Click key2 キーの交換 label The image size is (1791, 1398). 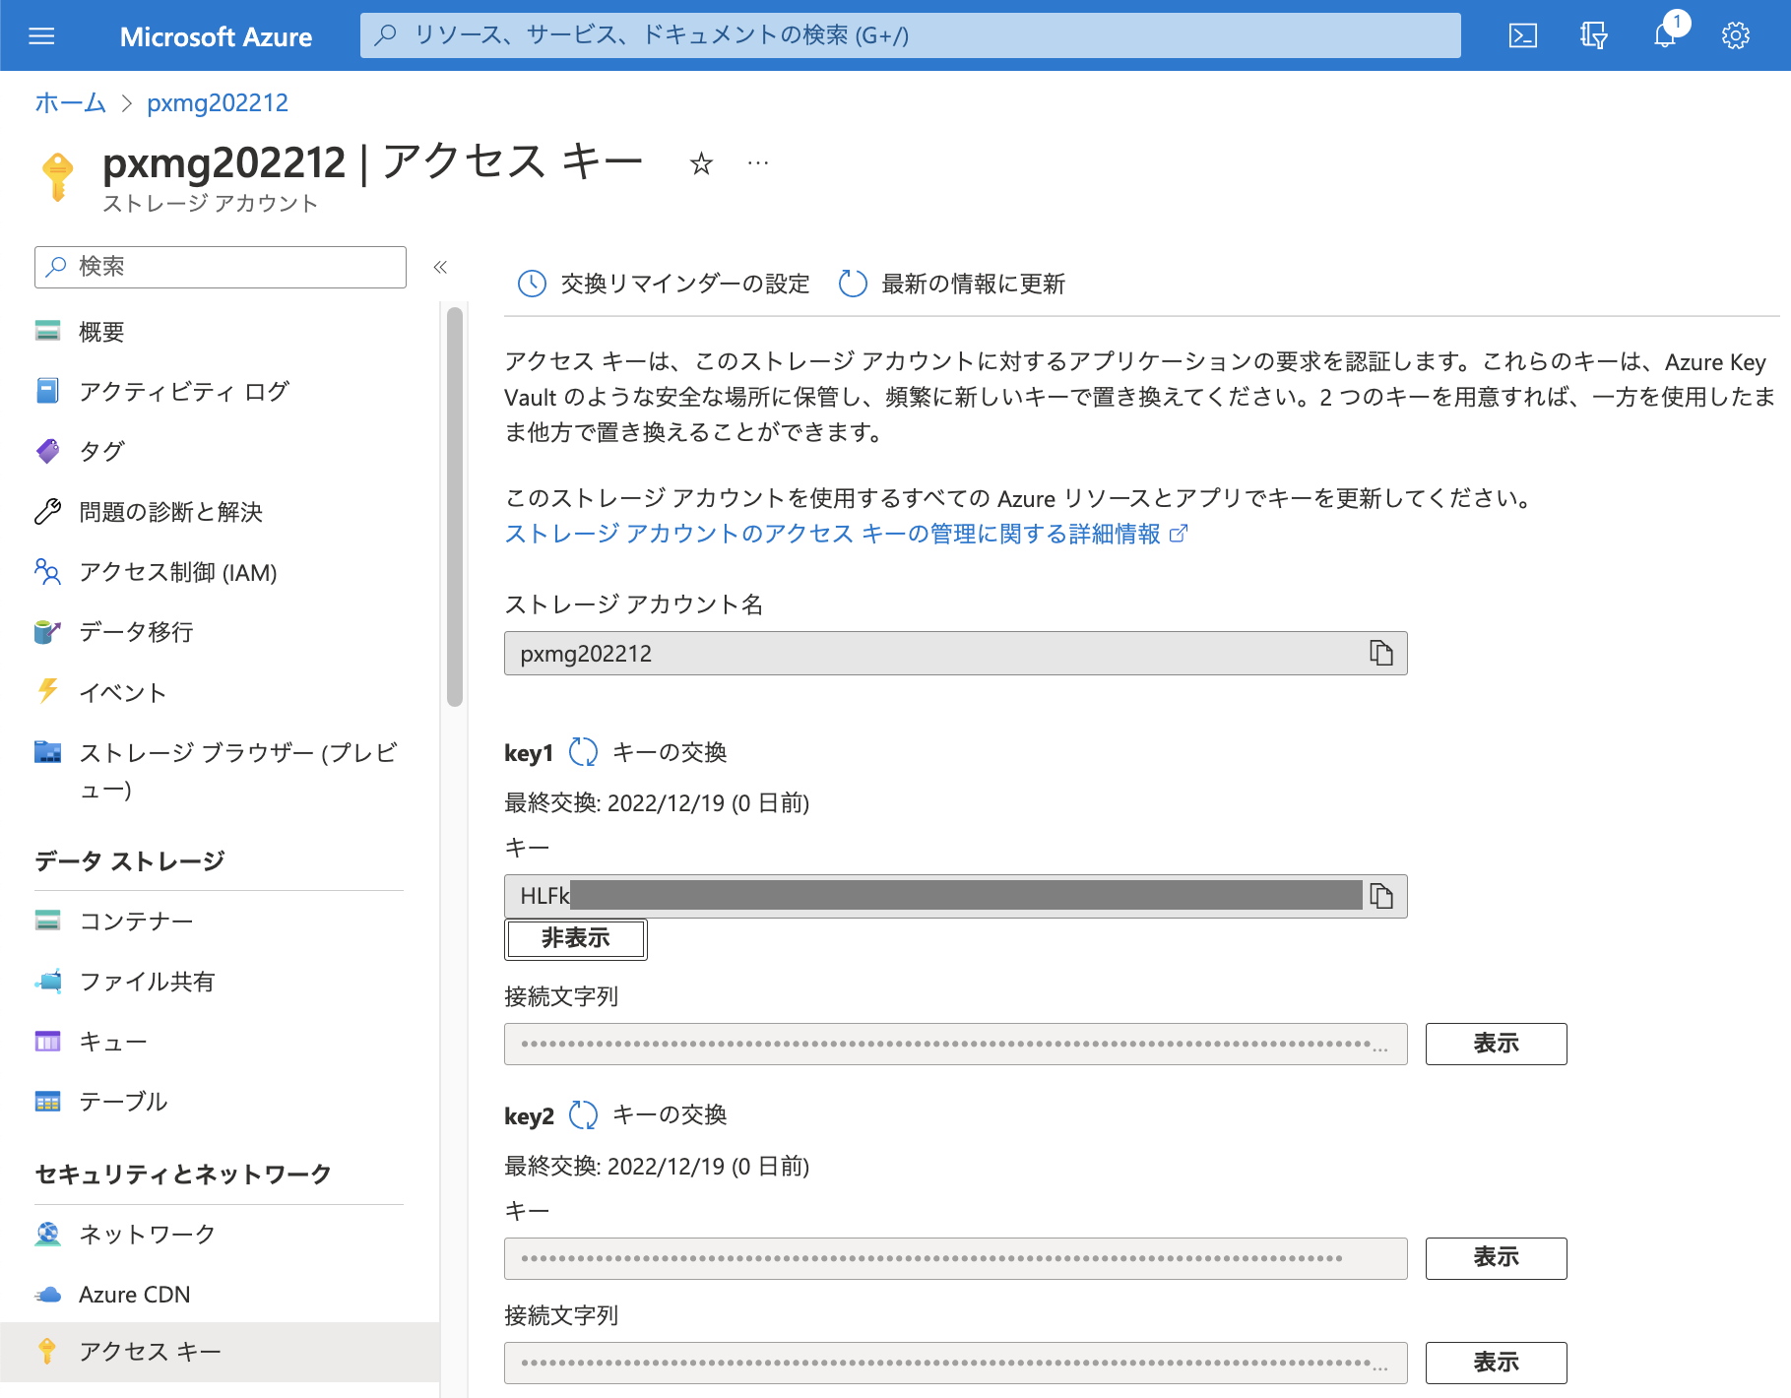pos(670,1114)
